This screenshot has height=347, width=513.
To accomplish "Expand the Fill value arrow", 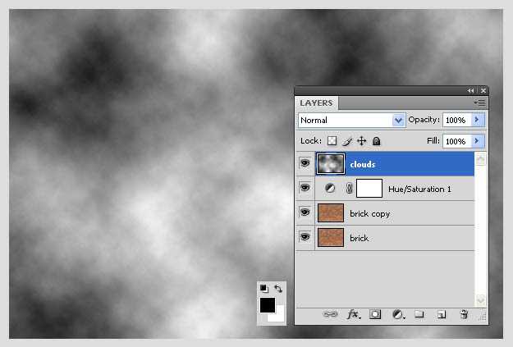I will [x=479, y=141].
